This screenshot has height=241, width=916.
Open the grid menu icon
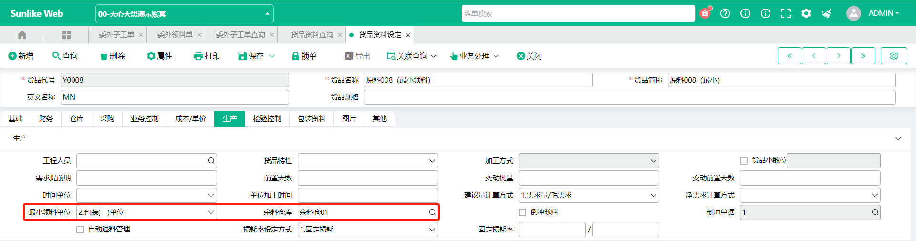point(66,35)
